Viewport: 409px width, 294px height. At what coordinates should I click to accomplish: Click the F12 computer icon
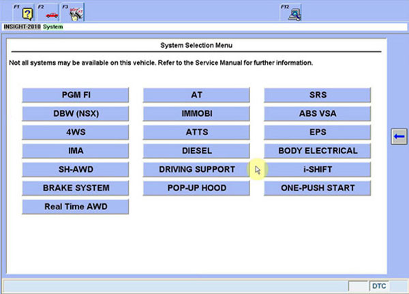[x=295, y=13]
